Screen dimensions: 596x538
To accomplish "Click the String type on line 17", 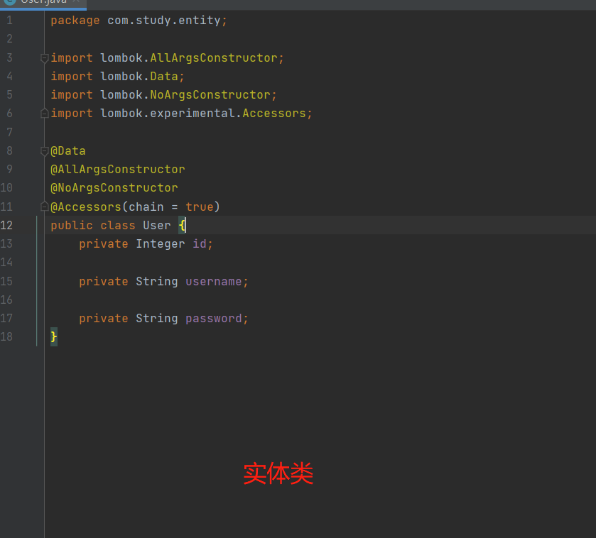I will (x=157, y=319).
